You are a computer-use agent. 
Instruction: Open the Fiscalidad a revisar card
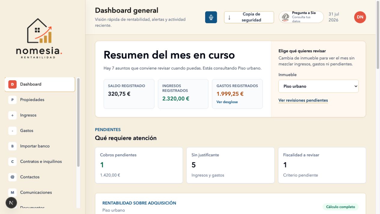click(322, 165)
